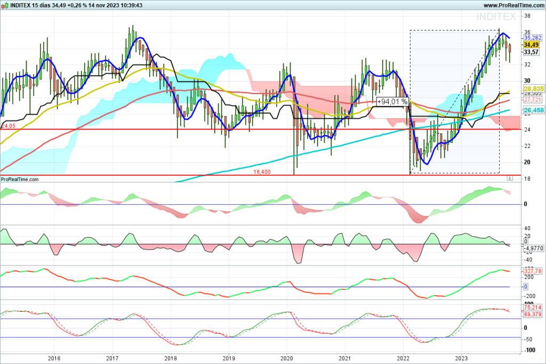
Task: Click the red 24,05 horizontal line label
Action: [x=9, y=126]
